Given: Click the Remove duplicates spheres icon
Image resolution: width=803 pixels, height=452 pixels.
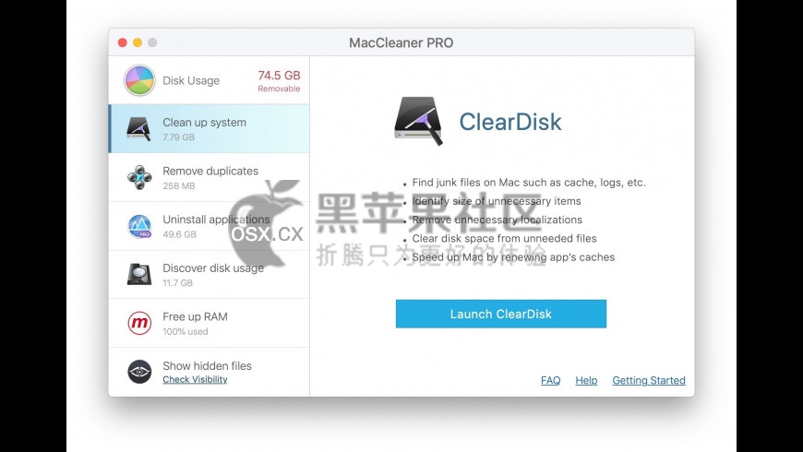Looking at the screenshot, I should (x=139, y=177).
